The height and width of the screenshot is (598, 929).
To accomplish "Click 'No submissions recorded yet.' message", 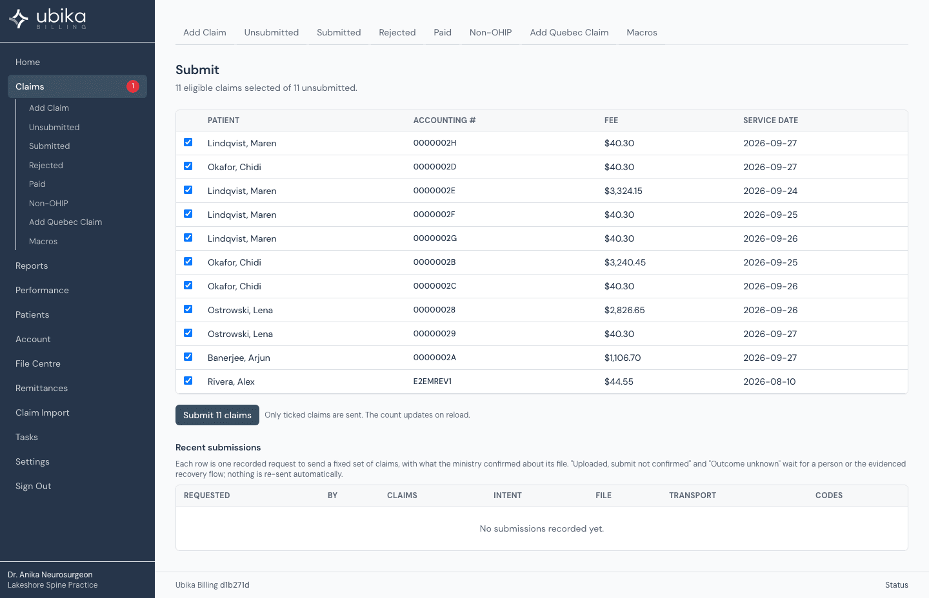I will click(x=542, y=528).
